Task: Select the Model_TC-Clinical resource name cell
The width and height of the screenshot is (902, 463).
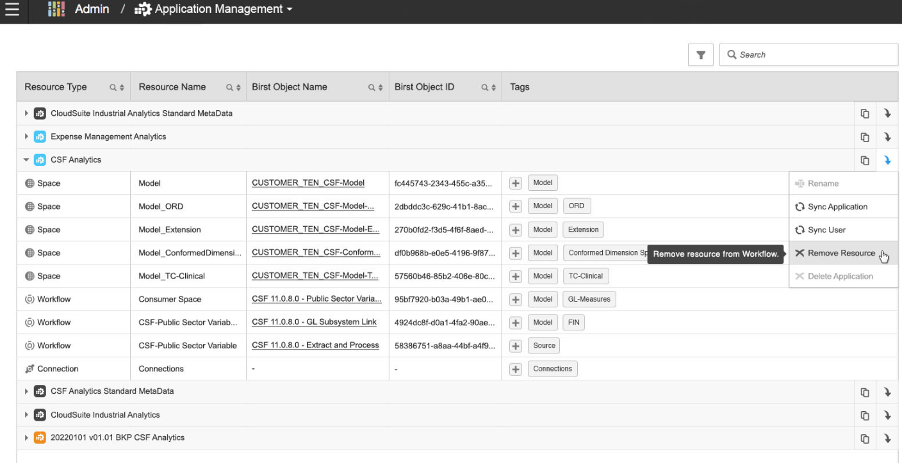Action: [188, 276]
